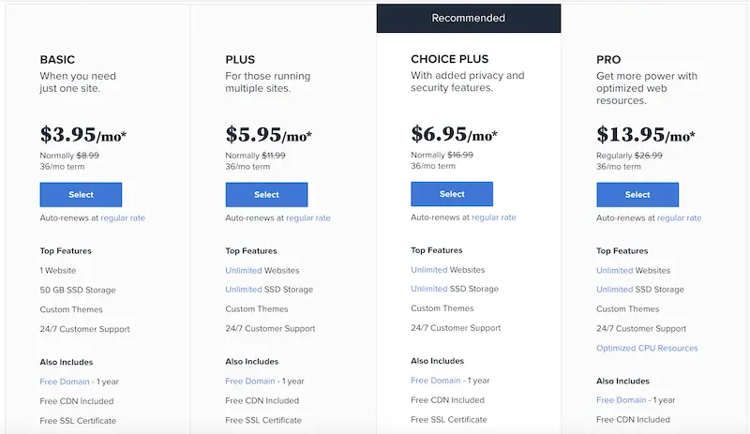Open Pro plan Unlimited SSD Storage link
This screenshot has height=434, width=750.
[615, 290]
